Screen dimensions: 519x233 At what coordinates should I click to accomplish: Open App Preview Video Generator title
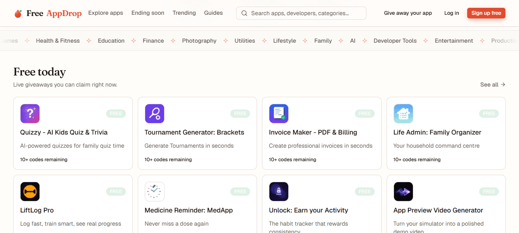438,210
